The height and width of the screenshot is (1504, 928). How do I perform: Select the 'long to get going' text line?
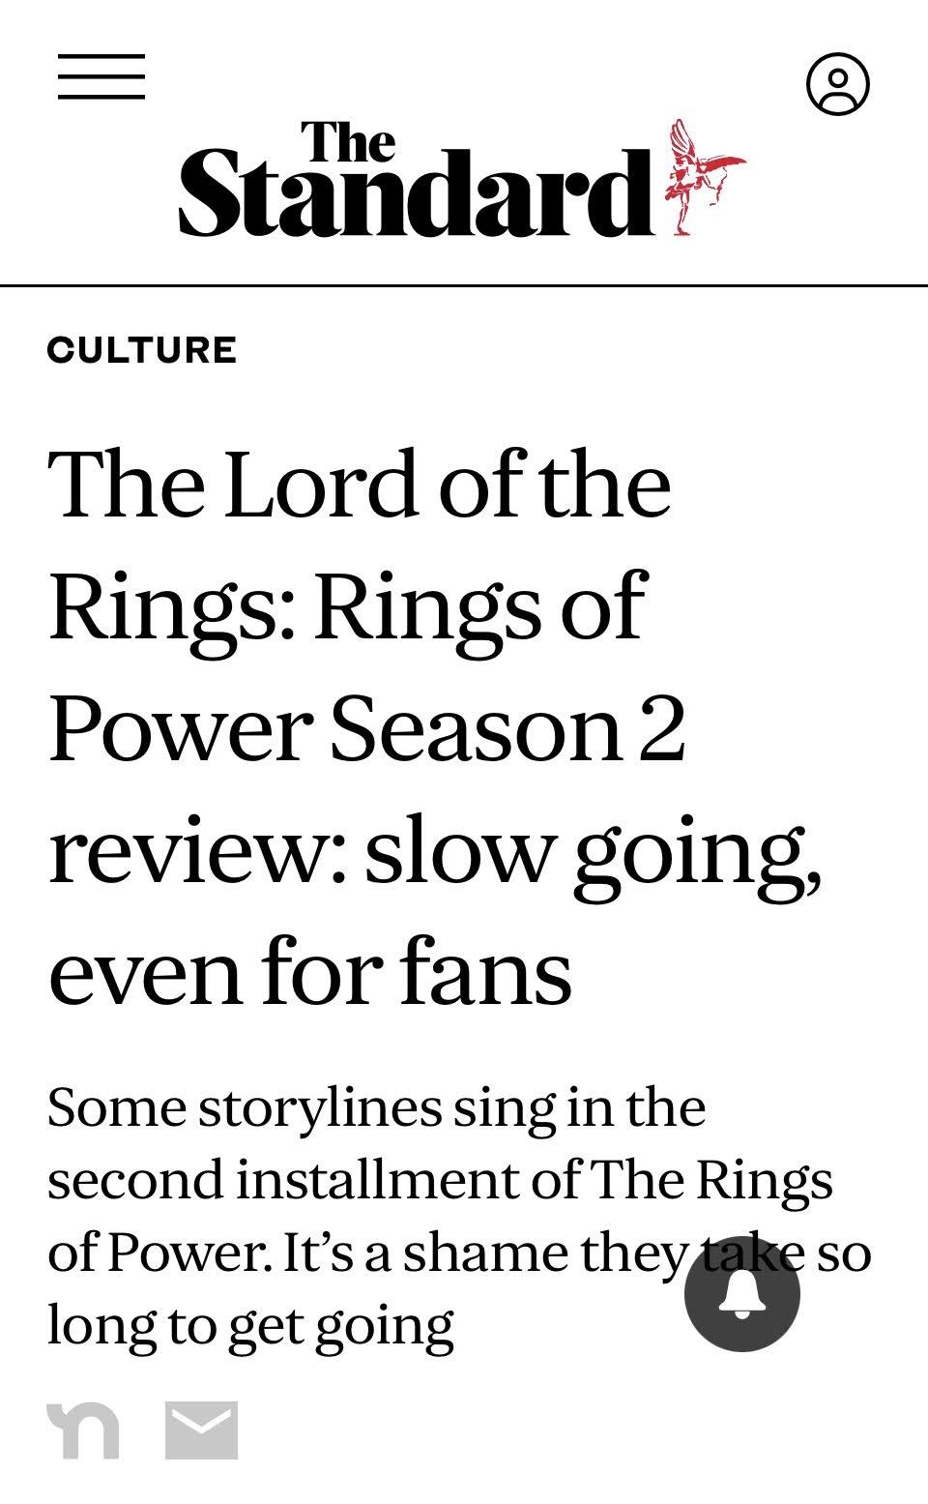tap(250, 1325)
